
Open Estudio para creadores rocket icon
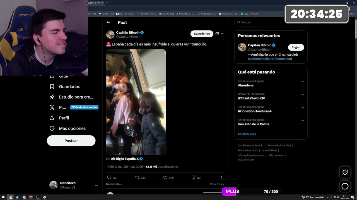[52, 97]
